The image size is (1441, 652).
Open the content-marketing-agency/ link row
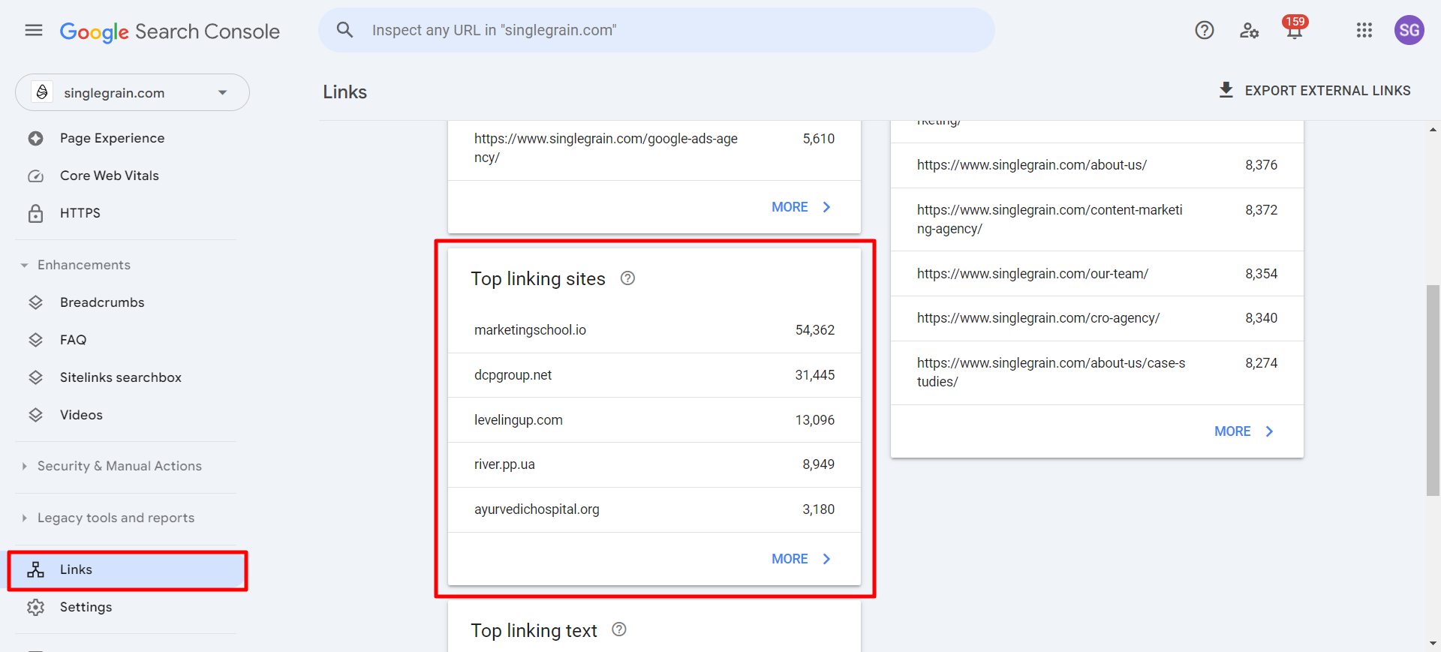pyautogui.click(x=1097, y=219)
